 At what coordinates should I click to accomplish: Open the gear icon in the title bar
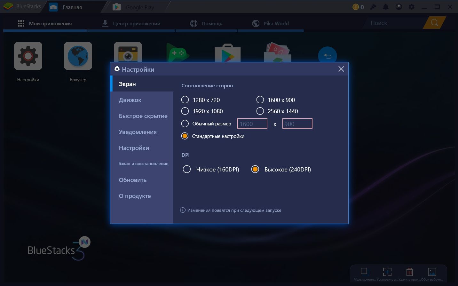click(x=412, y=7)
